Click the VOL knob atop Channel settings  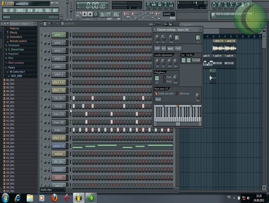coord(163,38)
